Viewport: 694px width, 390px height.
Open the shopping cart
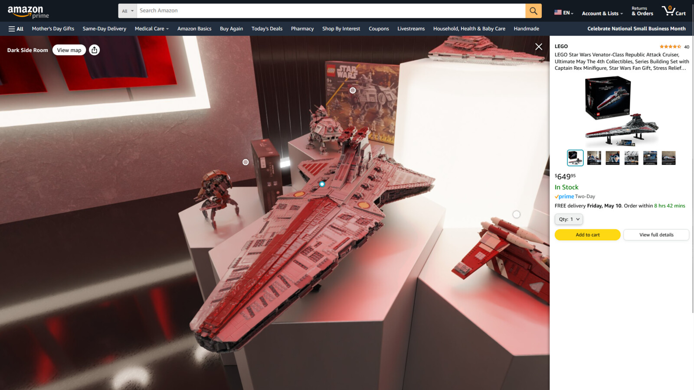coord(674,11)
